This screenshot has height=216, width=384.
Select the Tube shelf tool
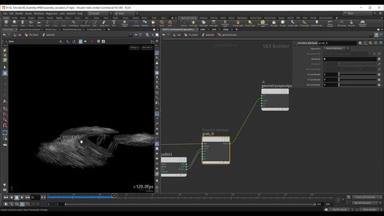[x=23, y=23]
